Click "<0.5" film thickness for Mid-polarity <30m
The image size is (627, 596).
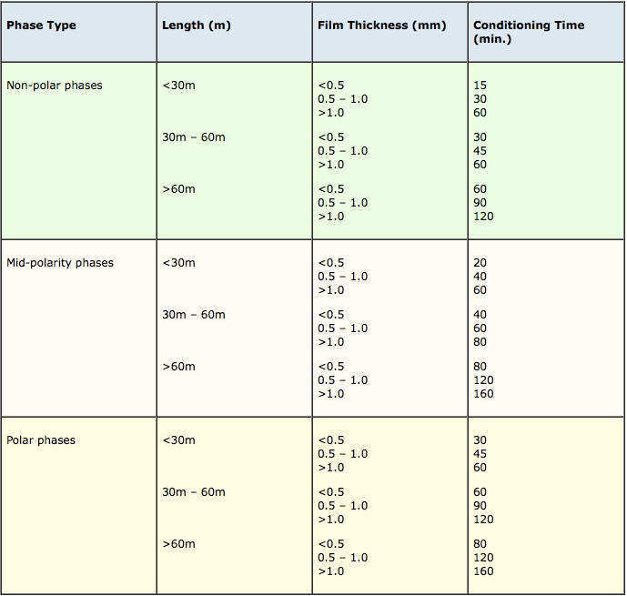331,263
